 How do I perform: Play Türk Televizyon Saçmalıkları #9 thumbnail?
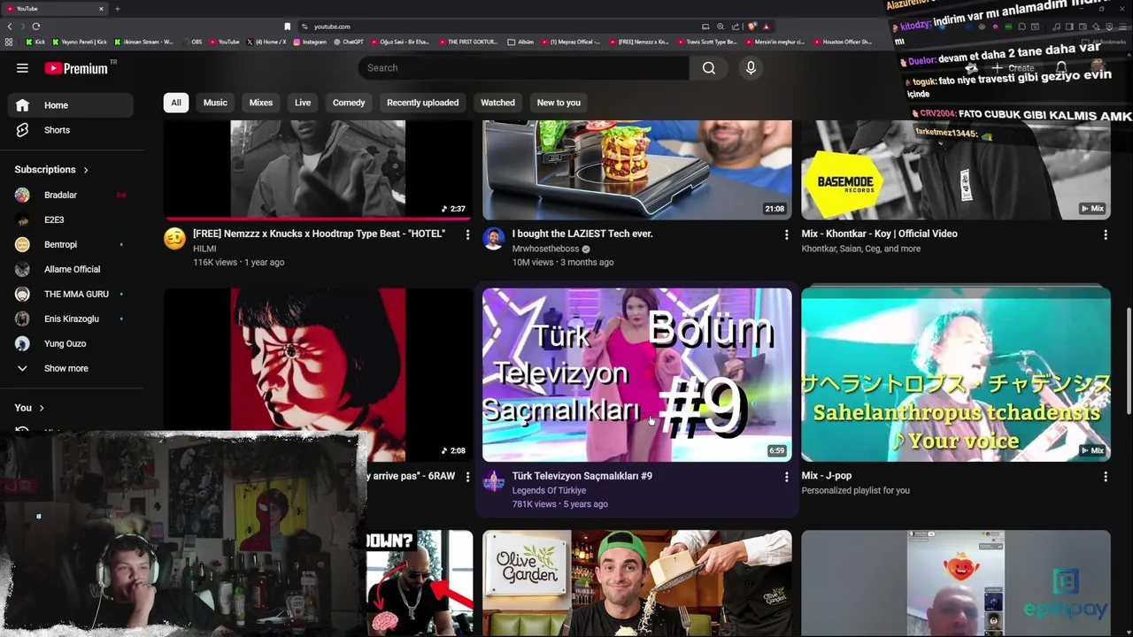tap(637, 375)
